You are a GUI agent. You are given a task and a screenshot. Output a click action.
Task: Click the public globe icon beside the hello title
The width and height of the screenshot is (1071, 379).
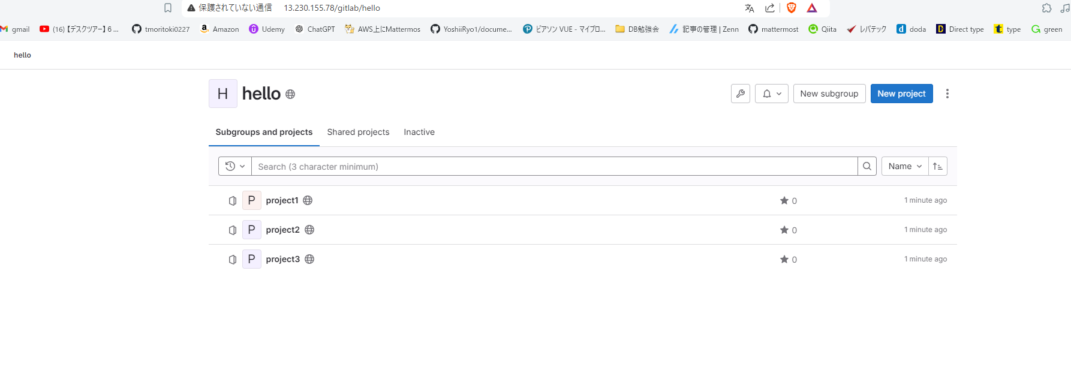click(x=290, y=94)
